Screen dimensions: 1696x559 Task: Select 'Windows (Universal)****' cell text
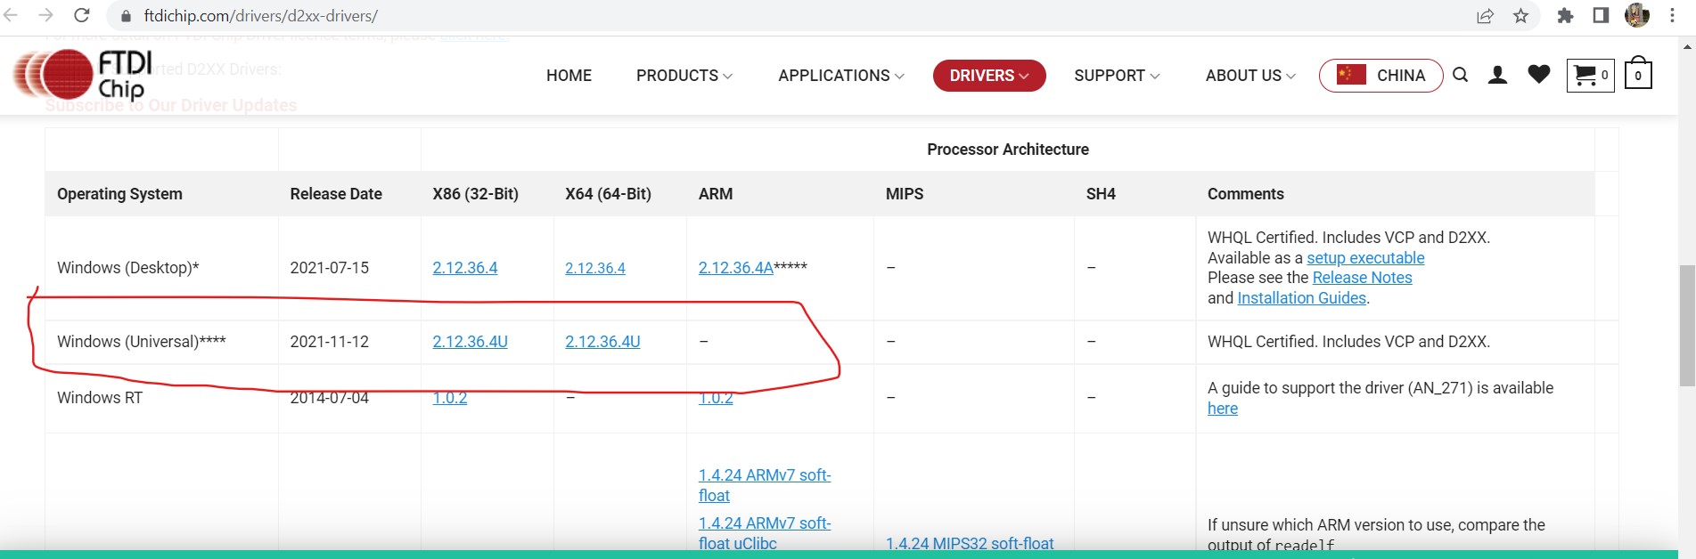[x=142, y=342]
